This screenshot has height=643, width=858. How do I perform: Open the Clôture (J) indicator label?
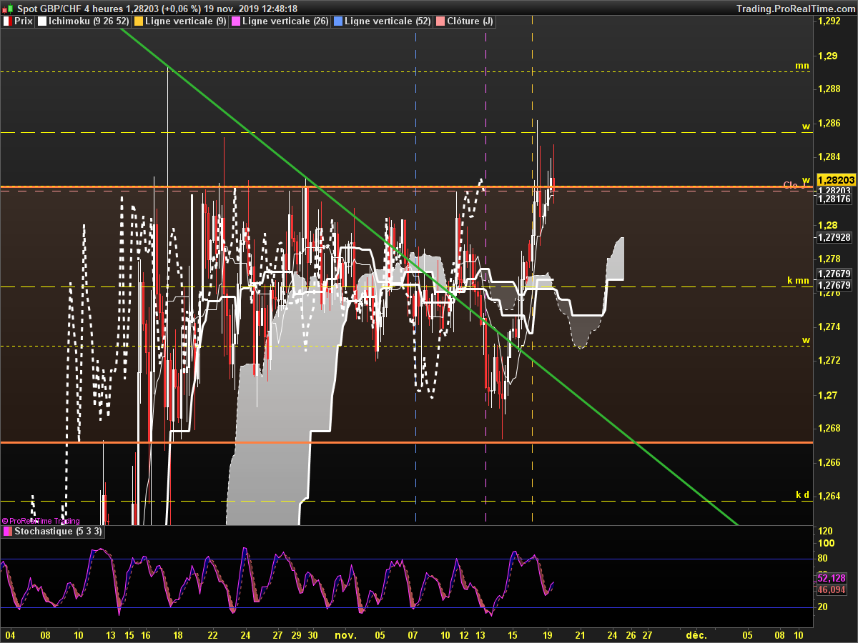(470, 21)
